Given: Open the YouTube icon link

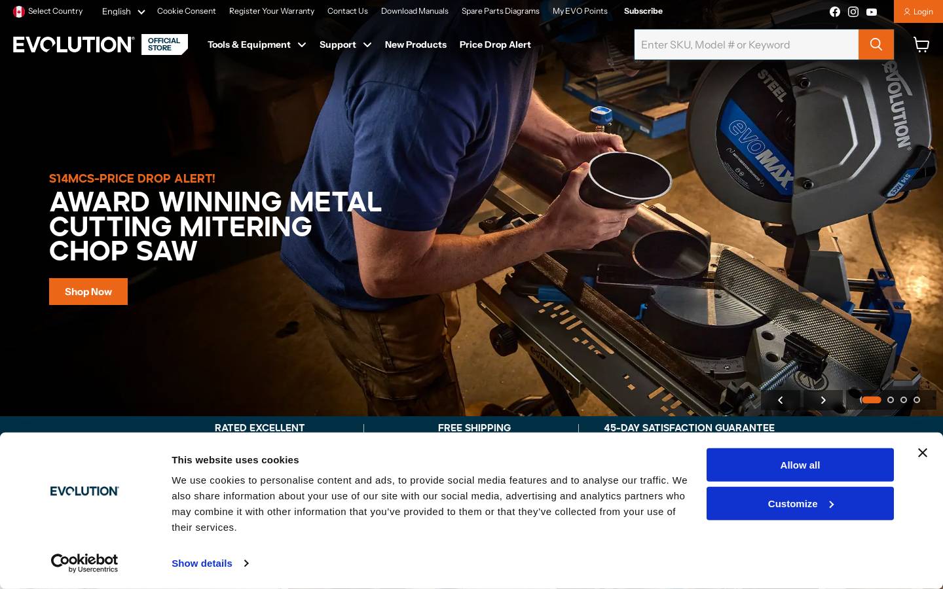Looking at the screenshot, I should tap(872, 12).
